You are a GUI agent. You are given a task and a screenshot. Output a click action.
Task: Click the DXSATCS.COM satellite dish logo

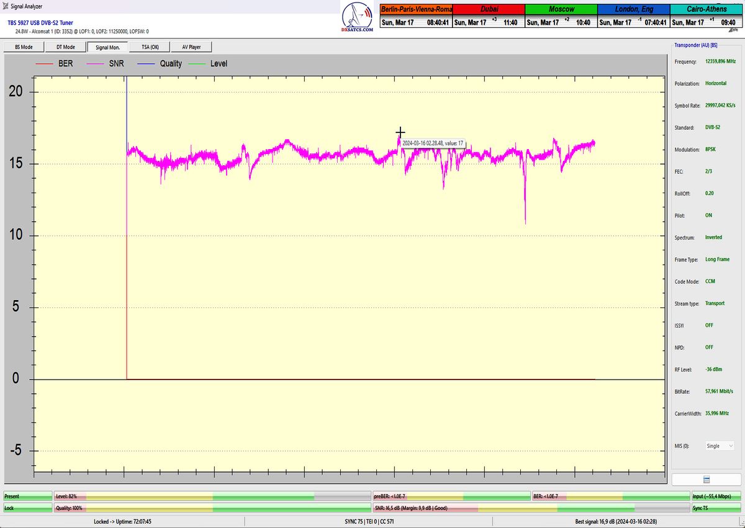pos(358,18)
